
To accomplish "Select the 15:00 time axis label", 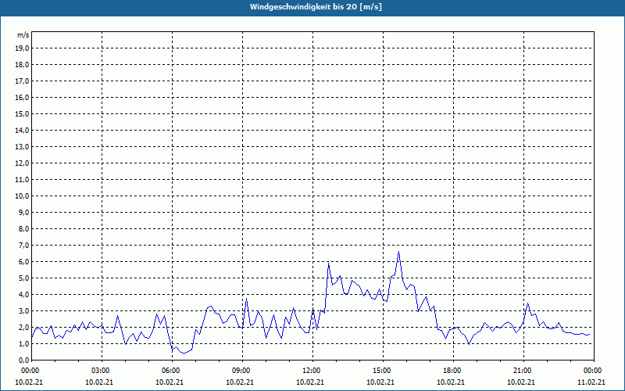I will 382,371.
